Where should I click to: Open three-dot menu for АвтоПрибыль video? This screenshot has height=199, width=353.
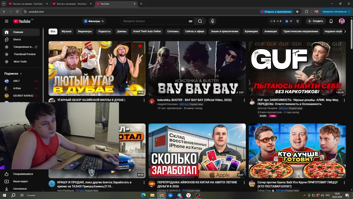click(144, 183)
